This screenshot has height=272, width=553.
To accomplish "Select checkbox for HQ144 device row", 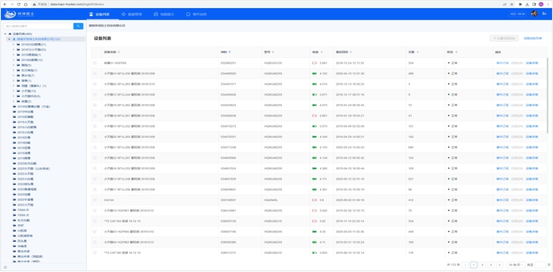I will (95, 200).
